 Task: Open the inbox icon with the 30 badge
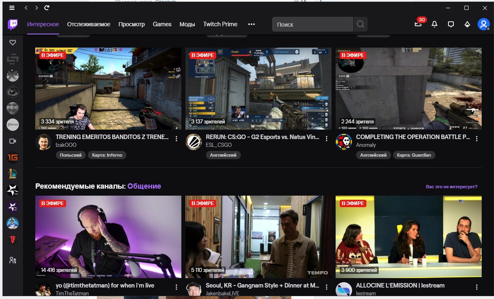click(x=418, y=24)
